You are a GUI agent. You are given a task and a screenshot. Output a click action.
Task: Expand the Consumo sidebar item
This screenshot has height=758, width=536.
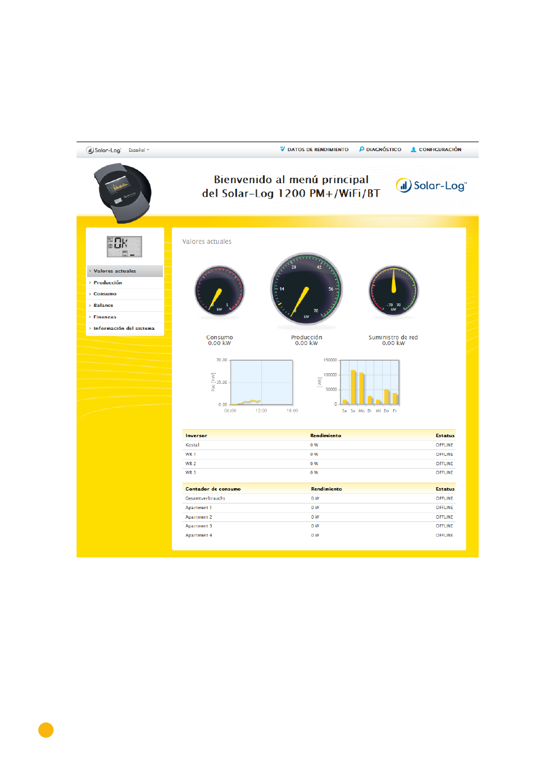[x=105, y=294]
